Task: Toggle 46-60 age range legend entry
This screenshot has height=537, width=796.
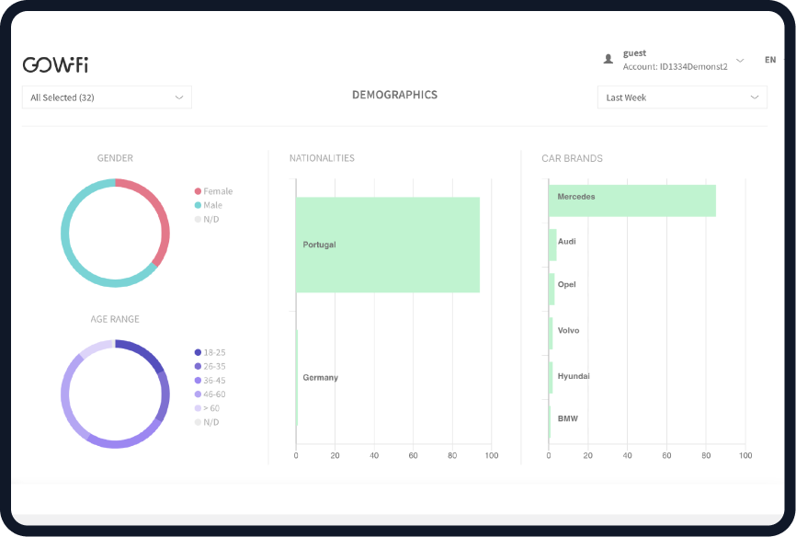Action: click(x=209, y=394)
